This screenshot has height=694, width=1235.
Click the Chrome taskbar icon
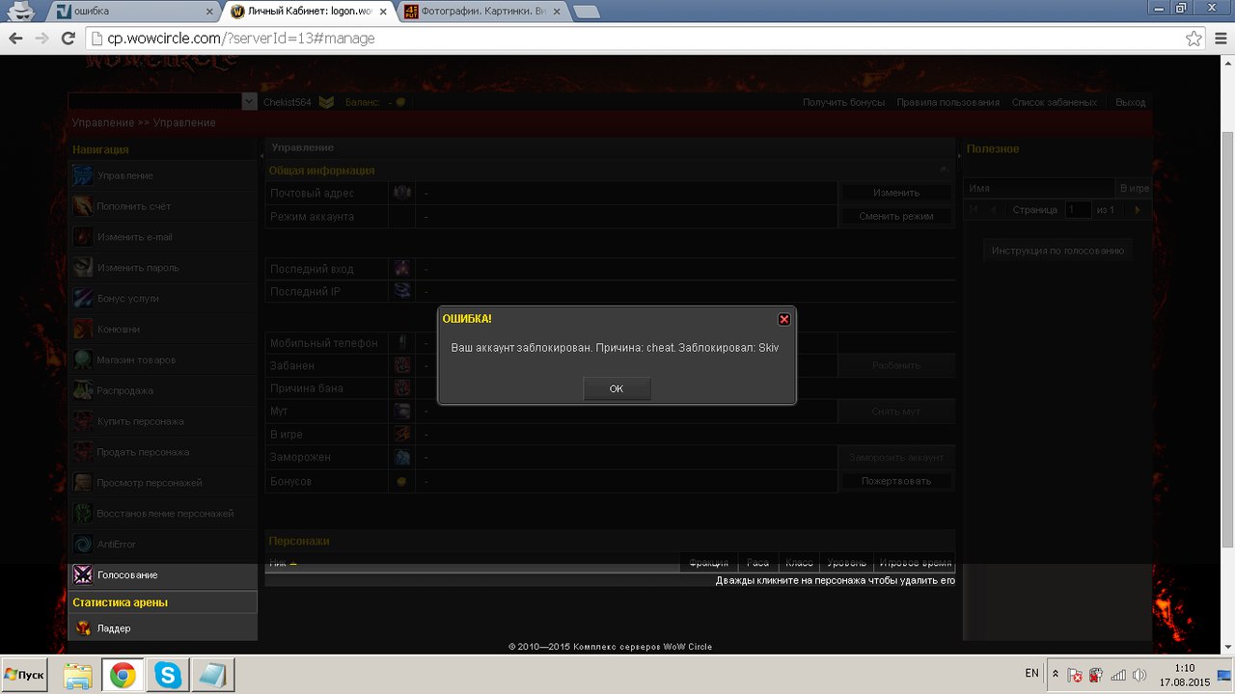(x=123, y=676)
